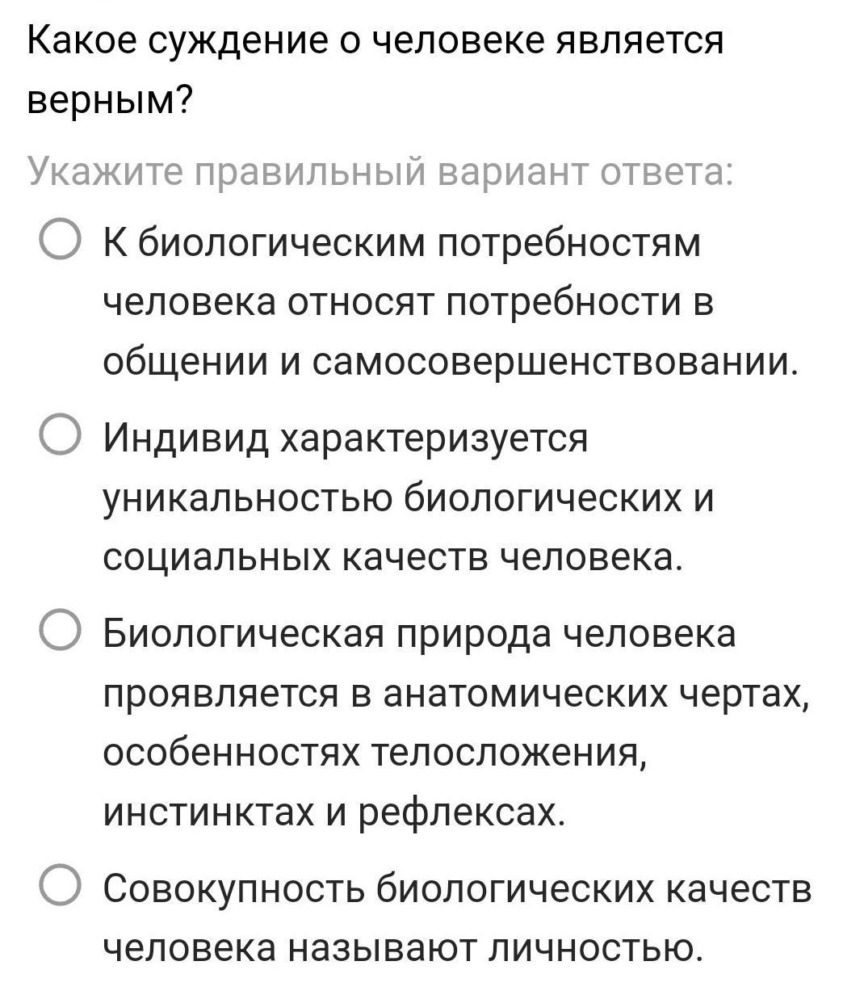Image resolution: width=864 pixels, height=999 pixels.
Task: Click the answer text 'К биологическим потребностям'
Action: tap(402, 243)
